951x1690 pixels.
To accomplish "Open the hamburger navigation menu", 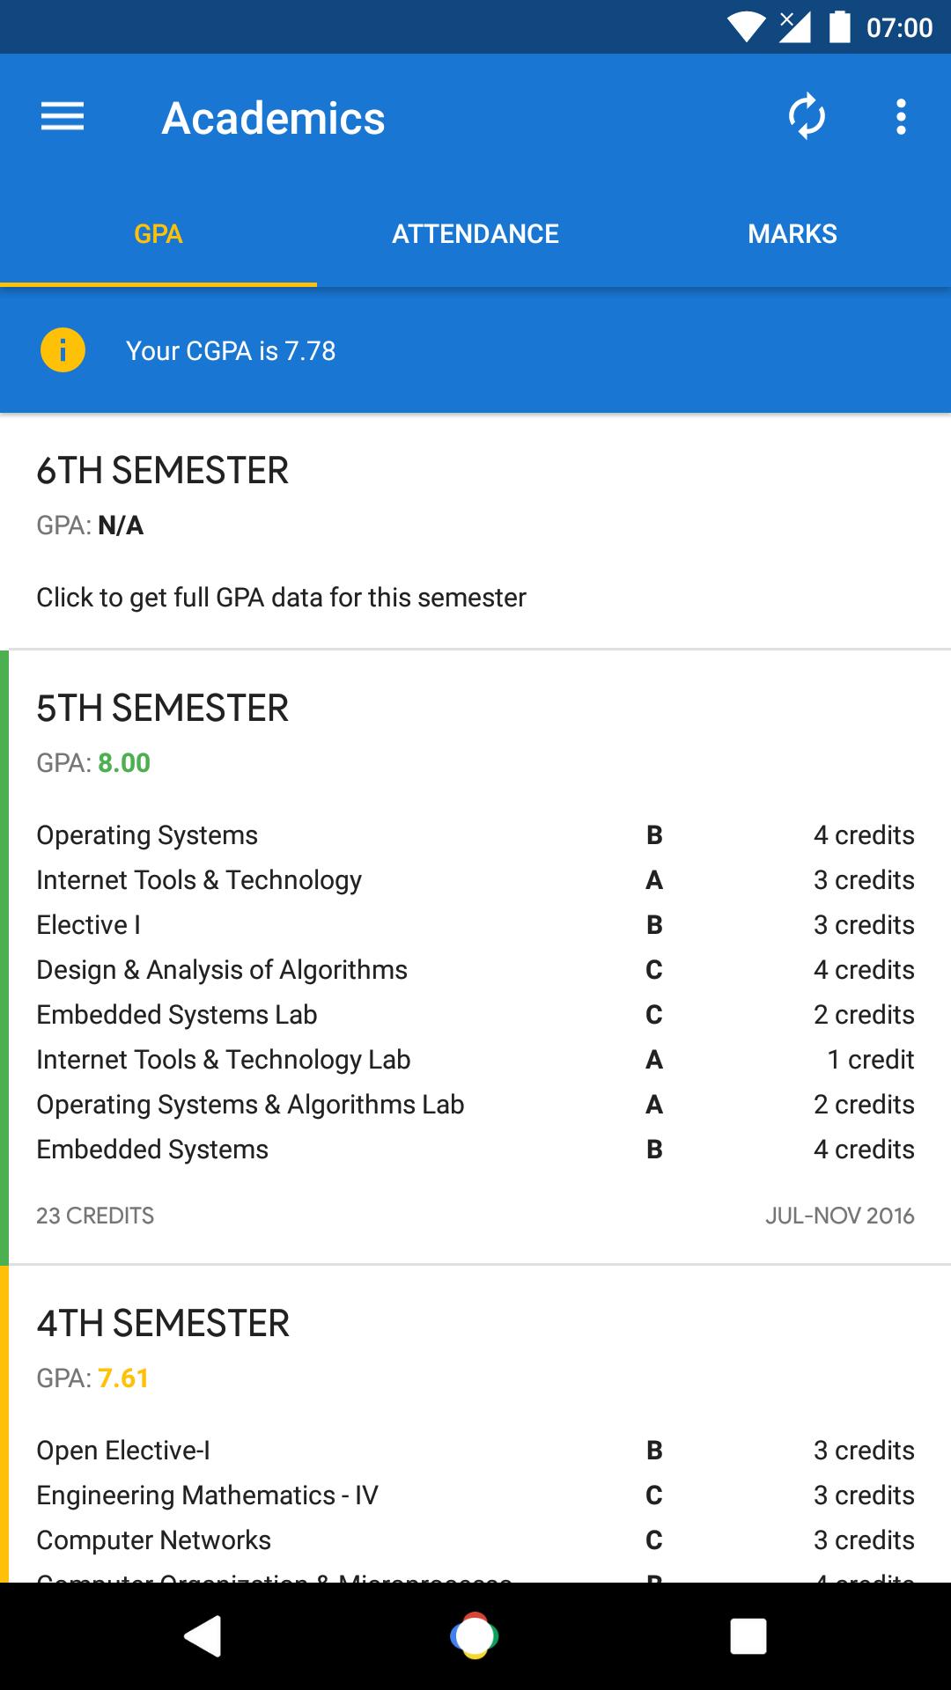I will point(63,117).
